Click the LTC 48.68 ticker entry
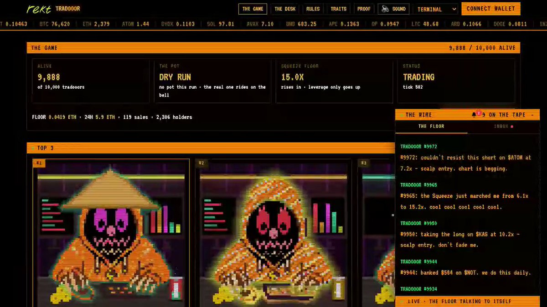The height and width of the screenshot is (307, 547). pyautogui.click(x=425, y=24)
